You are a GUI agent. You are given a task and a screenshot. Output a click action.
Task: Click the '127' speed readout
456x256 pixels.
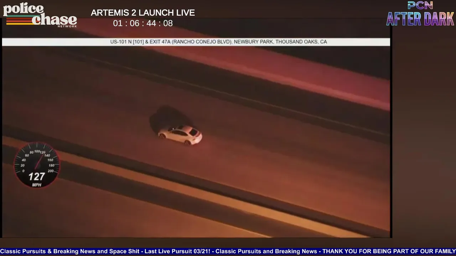pos(37,177)
